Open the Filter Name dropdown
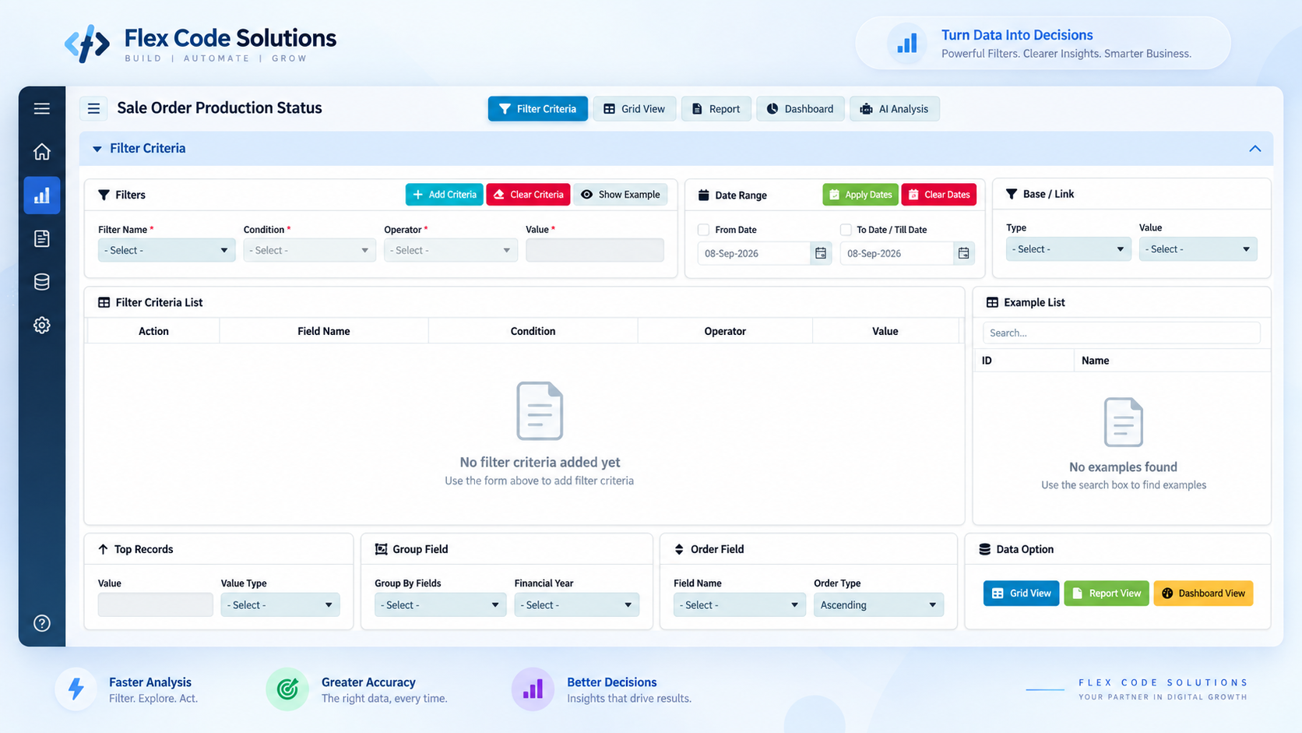 pyautogui.click(x=167, y=250)
